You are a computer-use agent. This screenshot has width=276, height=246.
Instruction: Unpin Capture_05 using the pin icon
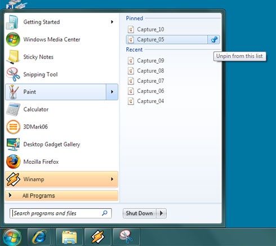tap(214, 39)
